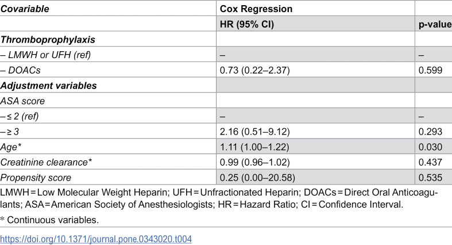Select the Adjustment variables heading
Screen dimensions: 452x245
(x=48, y=86)
